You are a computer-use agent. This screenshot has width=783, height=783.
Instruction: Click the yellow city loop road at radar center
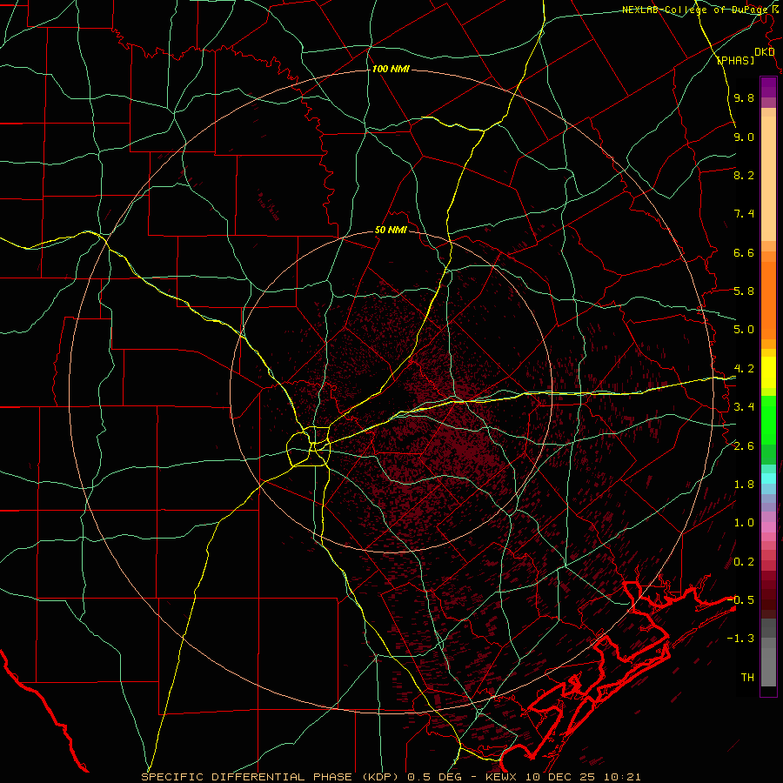coord(309,447)
